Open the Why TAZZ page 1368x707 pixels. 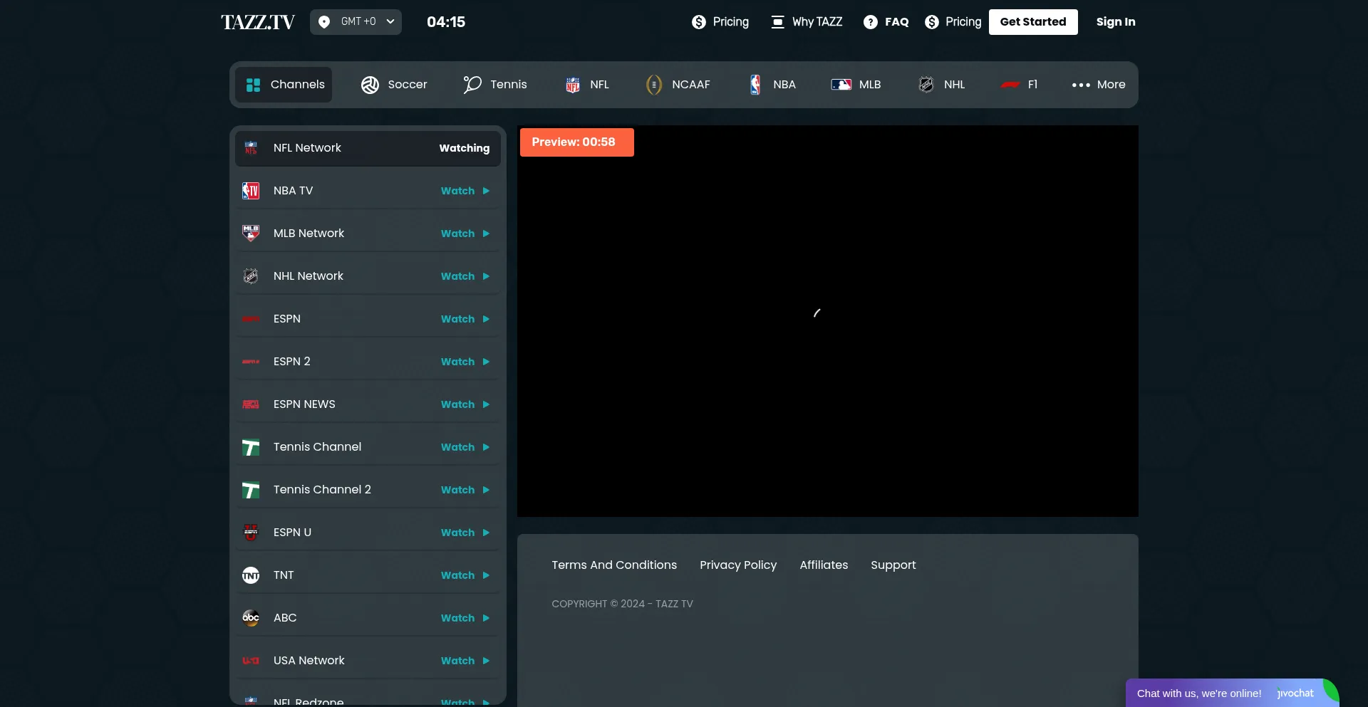(806, 22)
